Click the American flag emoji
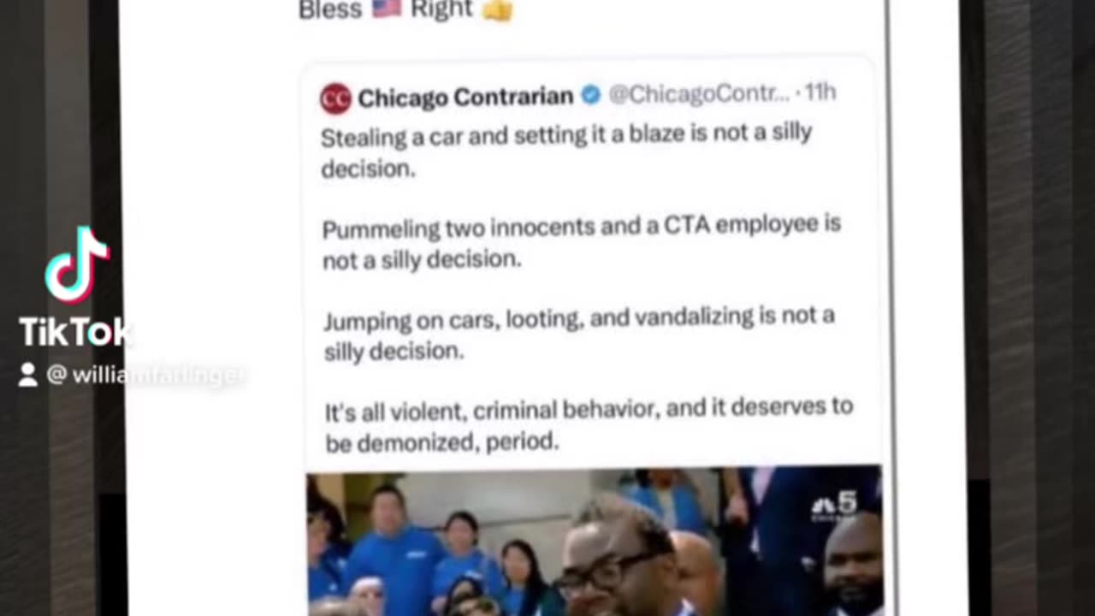Image resolution: width=1095 pixels, height=616 pixels. pos(387,9)
